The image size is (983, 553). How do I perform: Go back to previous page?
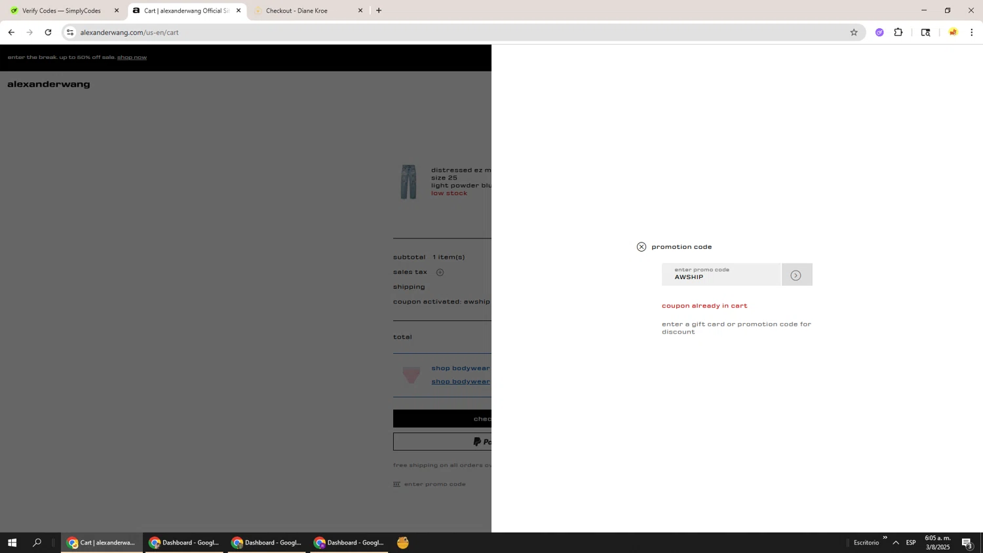[11, 32]
